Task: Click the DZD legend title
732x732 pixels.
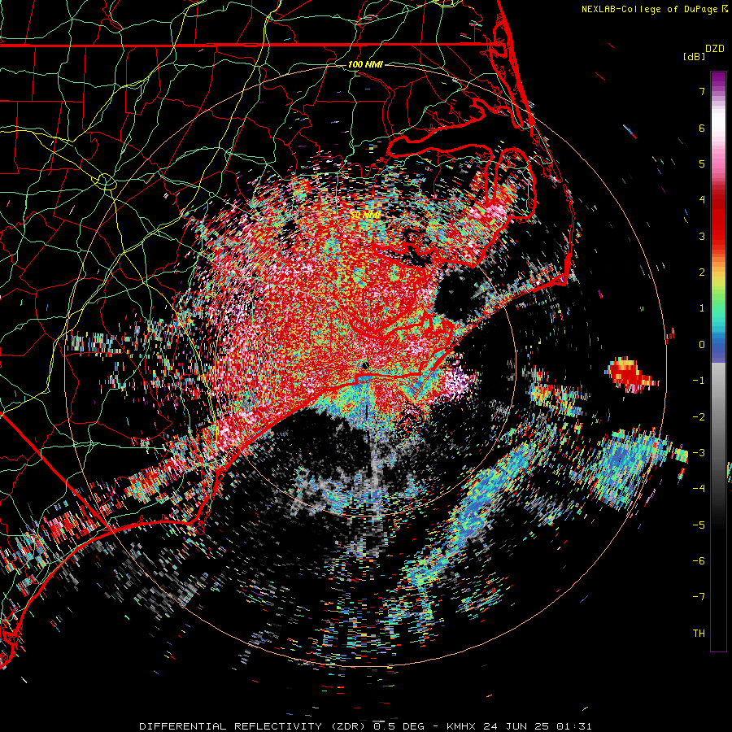Action: [x=715, y=49]
